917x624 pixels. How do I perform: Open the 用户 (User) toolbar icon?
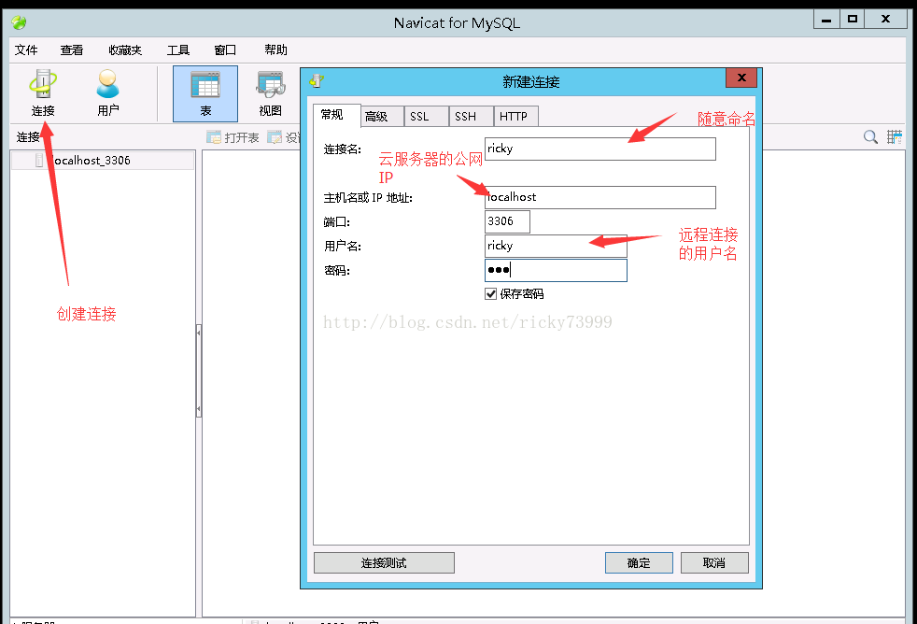tap(108, 93)
